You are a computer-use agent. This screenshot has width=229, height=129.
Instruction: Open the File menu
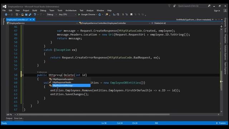tap(4, 10)
